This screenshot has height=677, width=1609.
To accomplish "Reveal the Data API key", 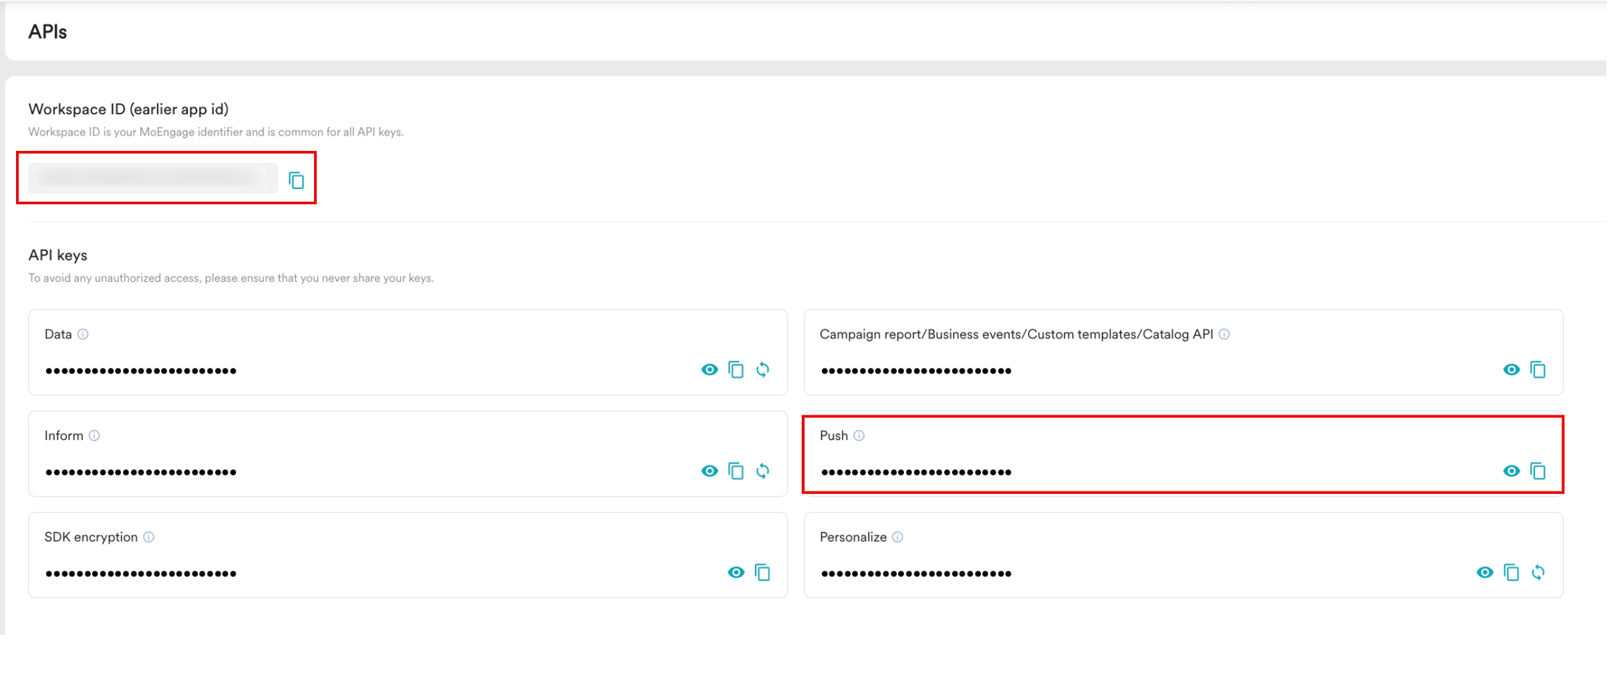I will [710, 370].
